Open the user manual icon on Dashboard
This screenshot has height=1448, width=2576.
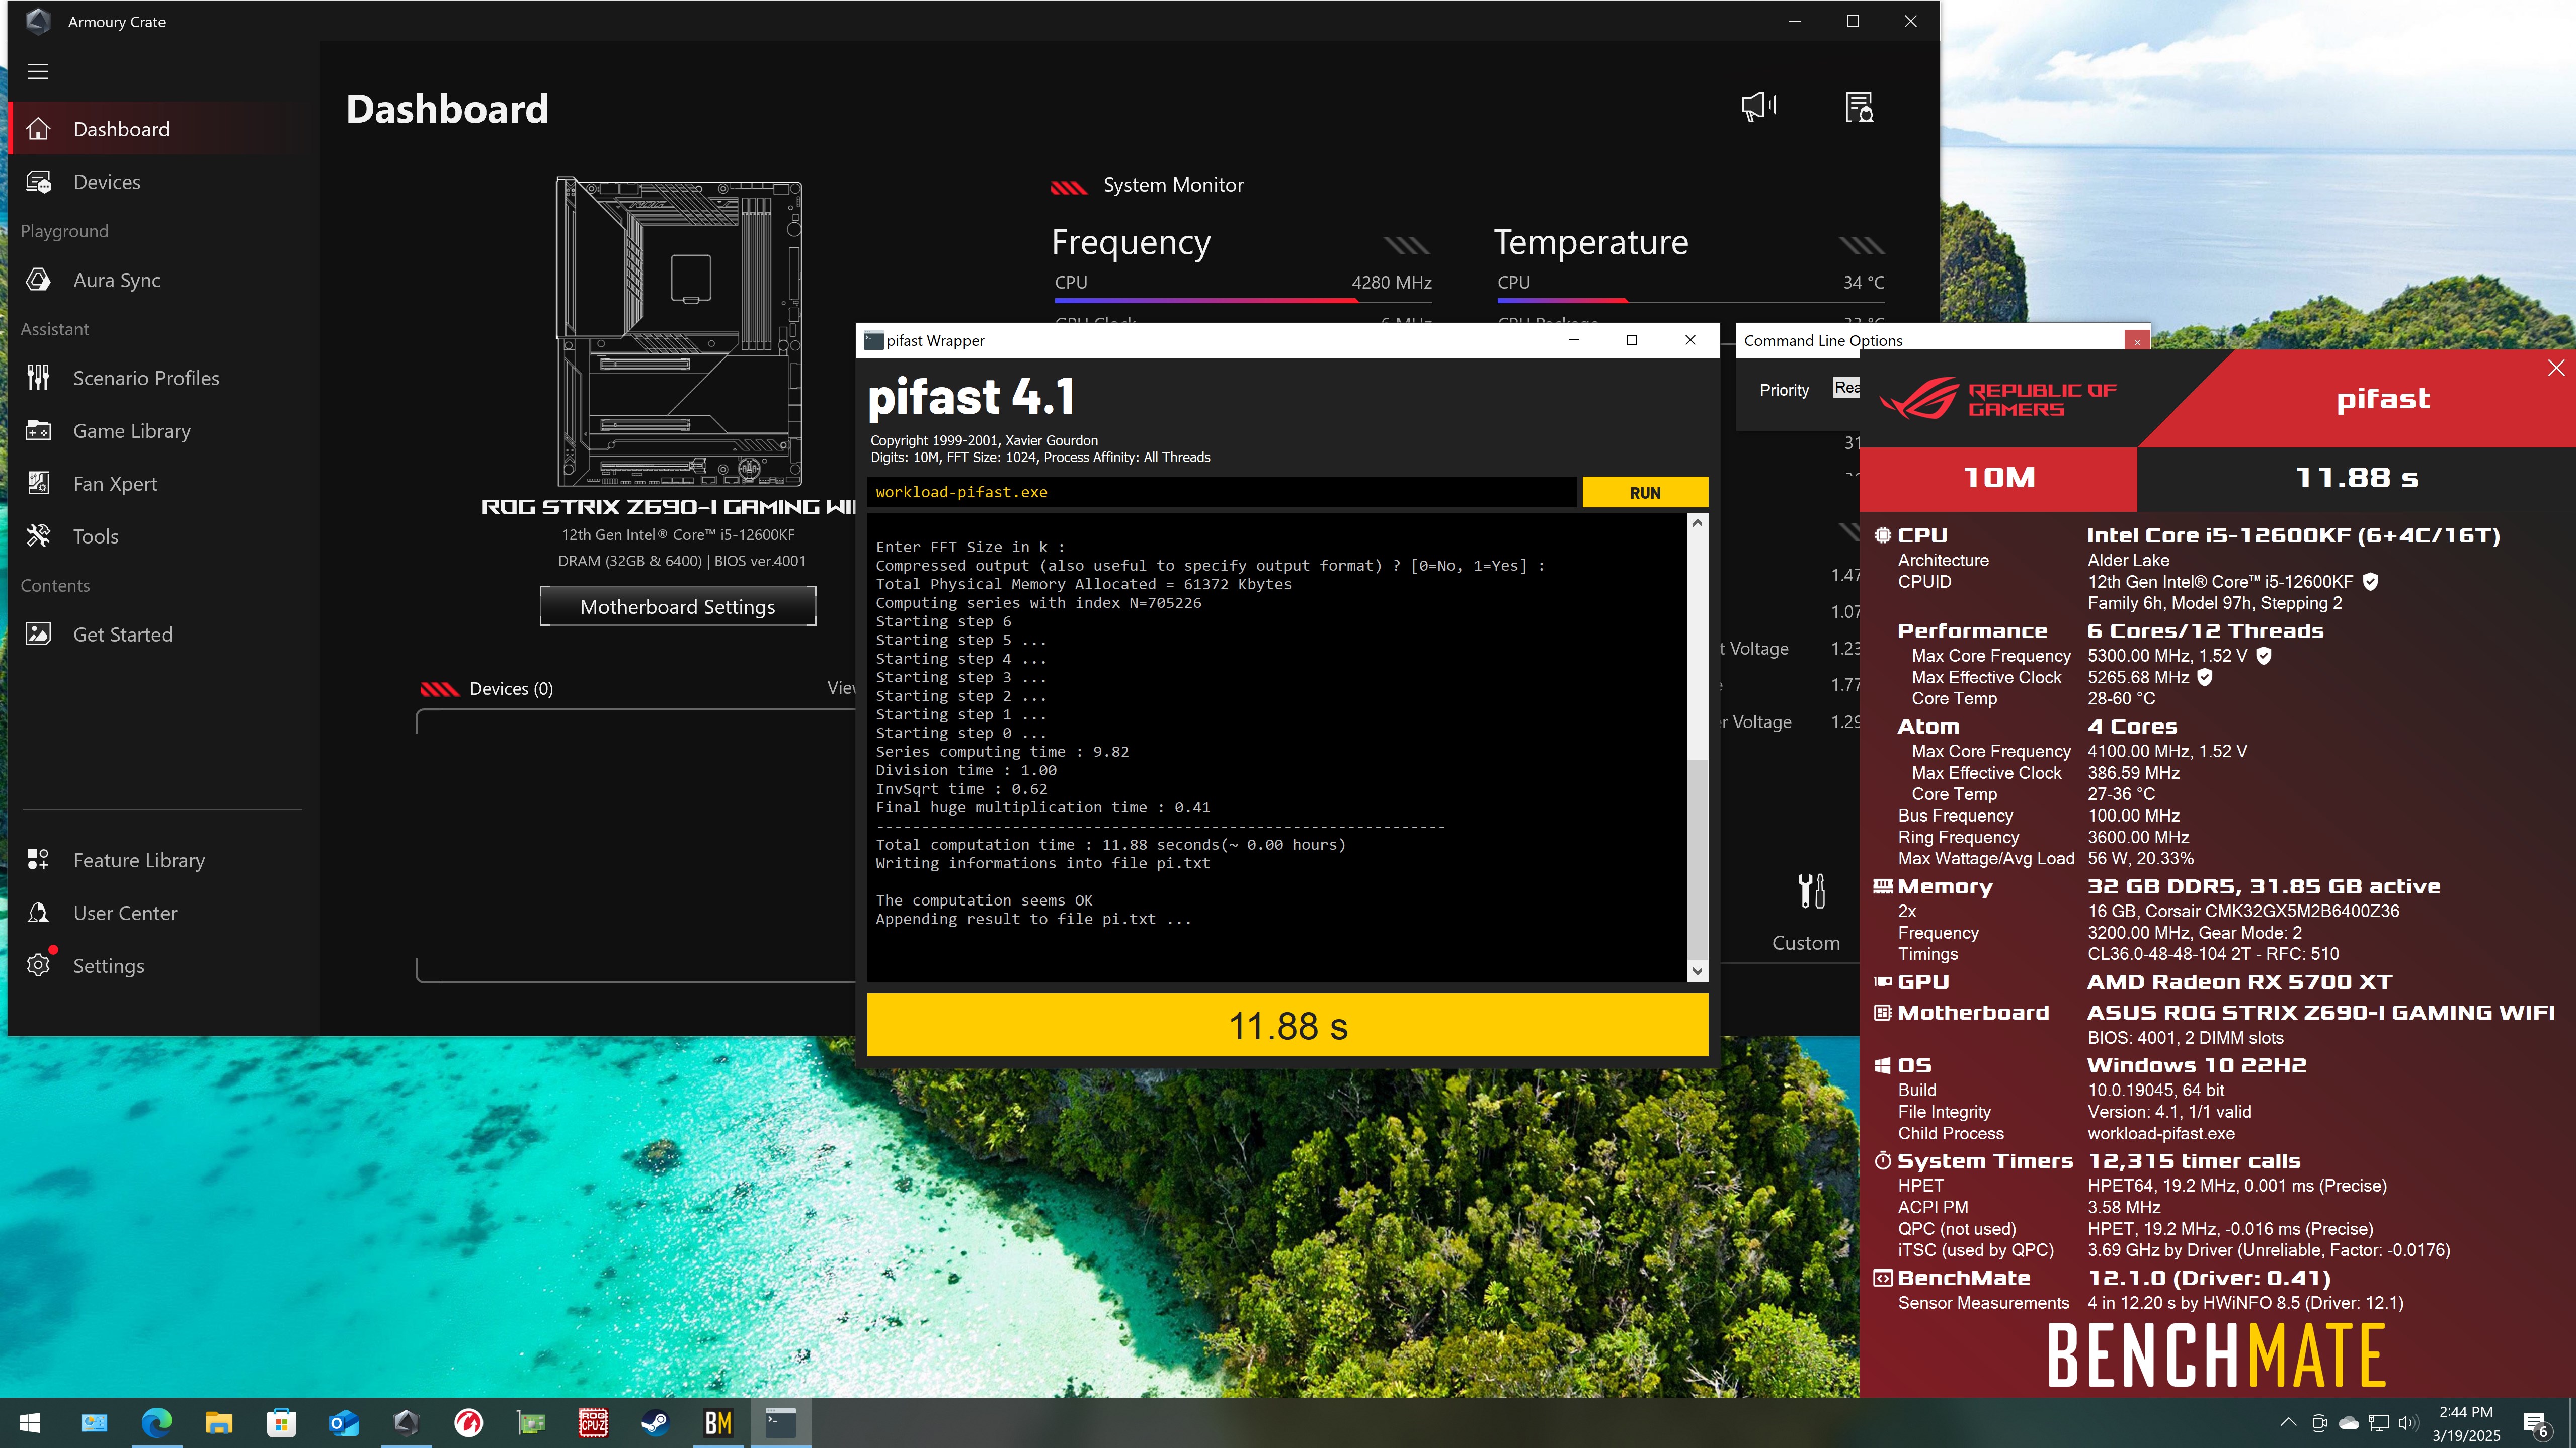1859,107
